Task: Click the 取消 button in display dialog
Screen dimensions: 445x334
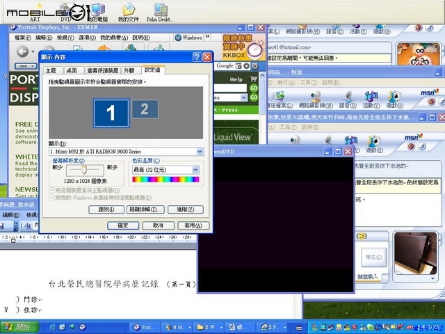Action: [x=159, y=225]
